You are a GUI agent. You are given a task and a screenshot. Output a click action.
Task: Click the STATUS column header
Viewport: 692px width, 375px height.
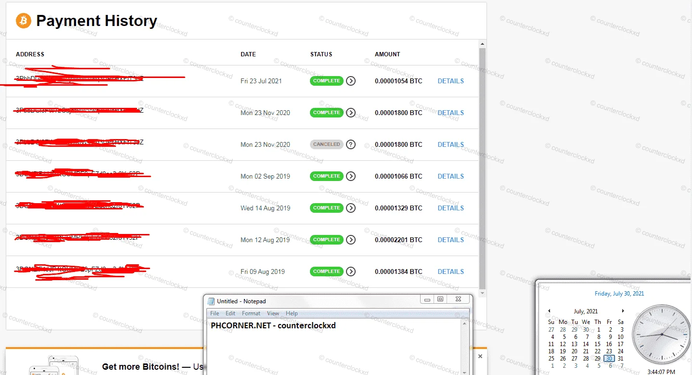coord(321,54)
